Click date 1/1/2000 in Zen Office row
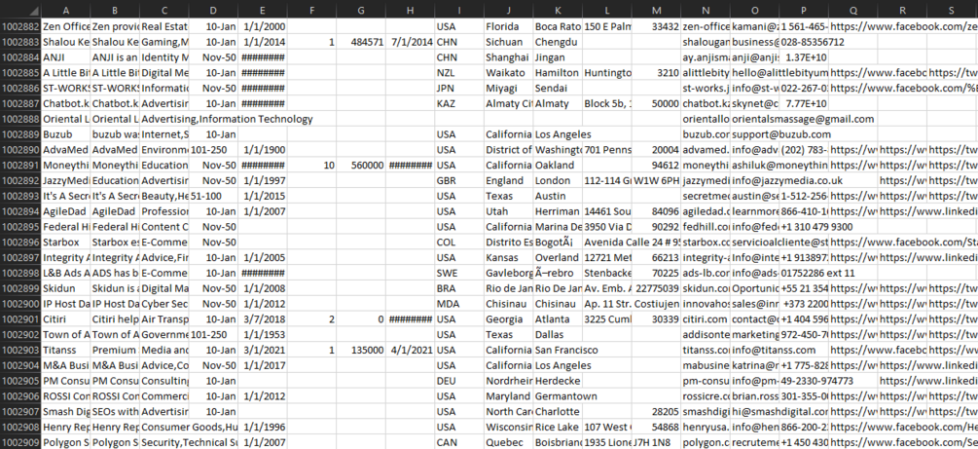 click(x=263, y=27)
